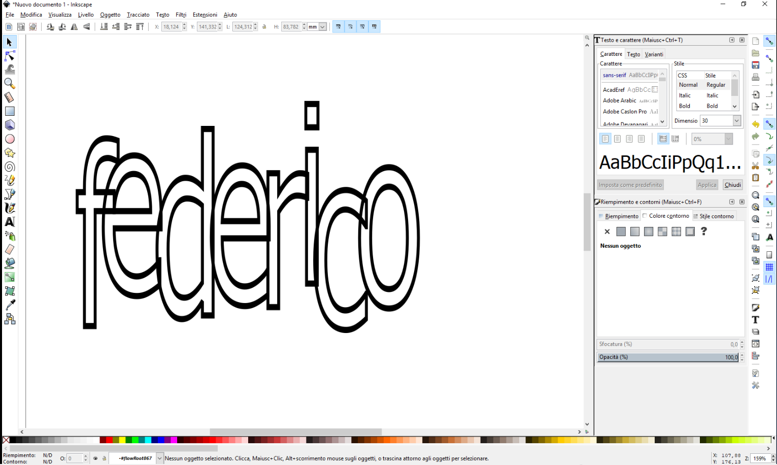The height and width of the screenshot is (465, 777).
Task: Toggle scale stroke width with object
Action: (x=338, y=27)
